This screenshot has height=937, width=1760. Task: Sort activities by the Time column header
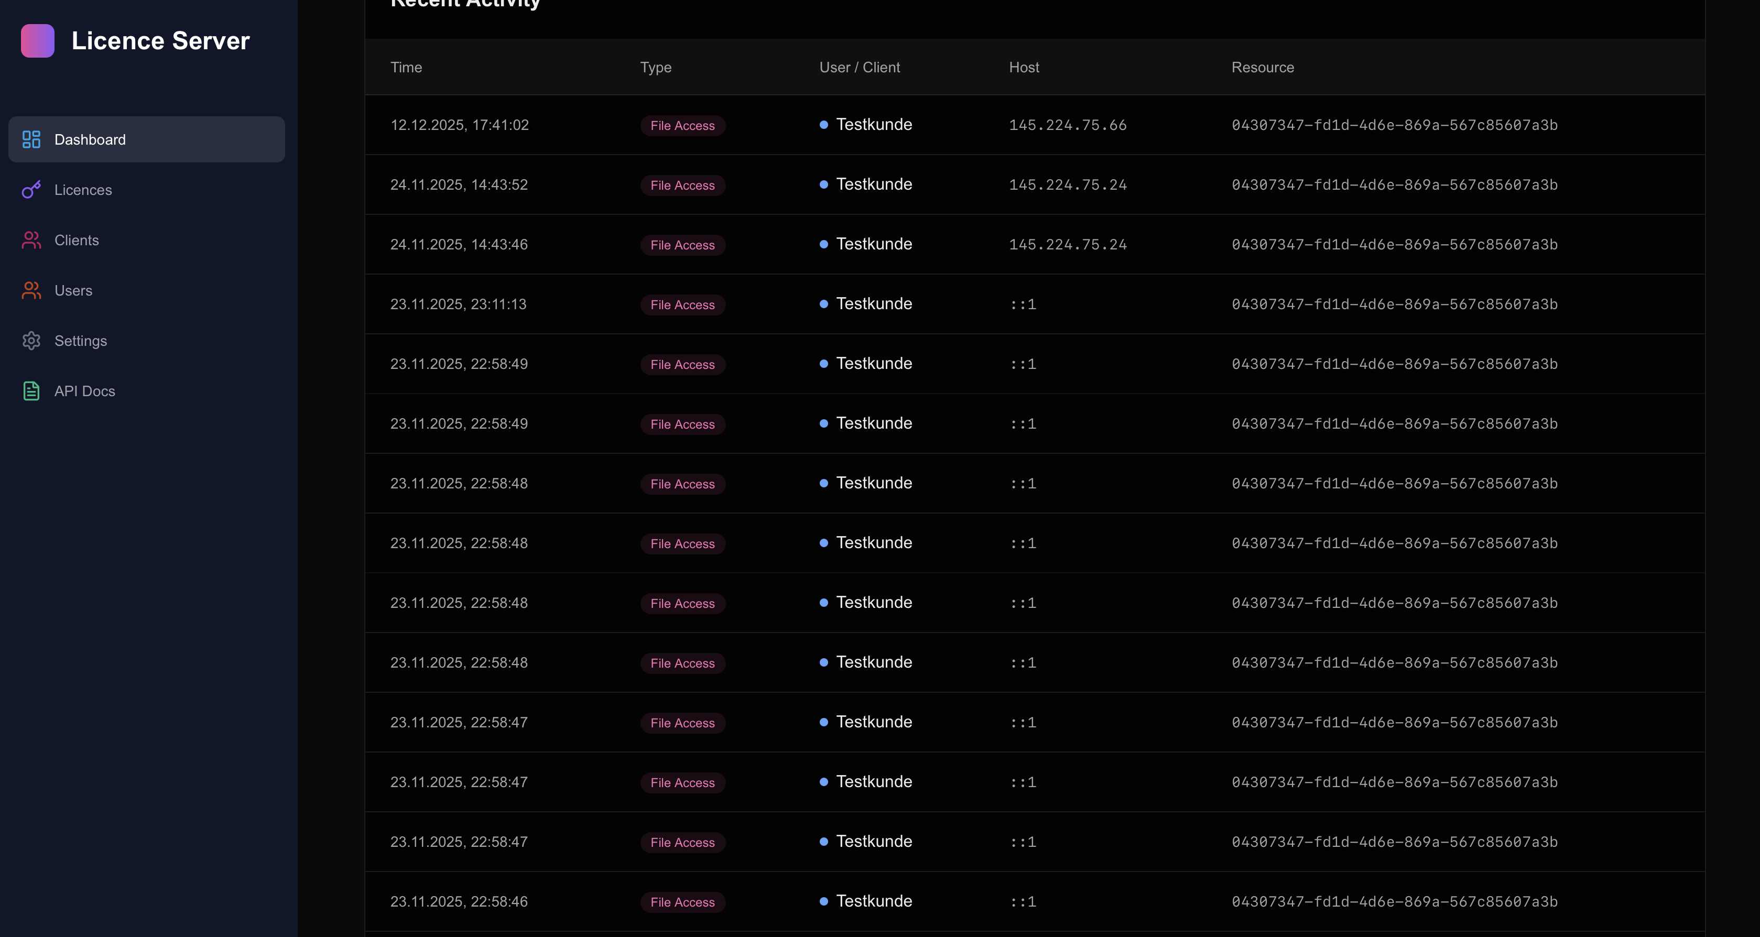(406, 67)
